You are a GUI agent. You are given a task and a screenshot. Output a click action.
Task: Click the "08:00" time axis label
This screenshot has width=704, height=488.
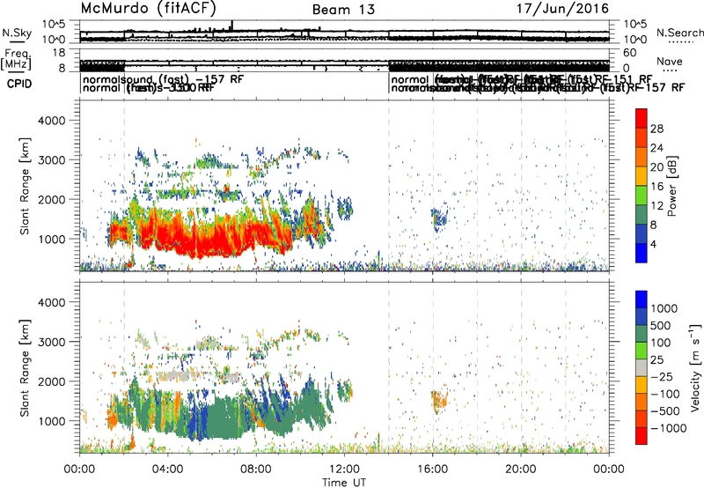tap(255, 470)
